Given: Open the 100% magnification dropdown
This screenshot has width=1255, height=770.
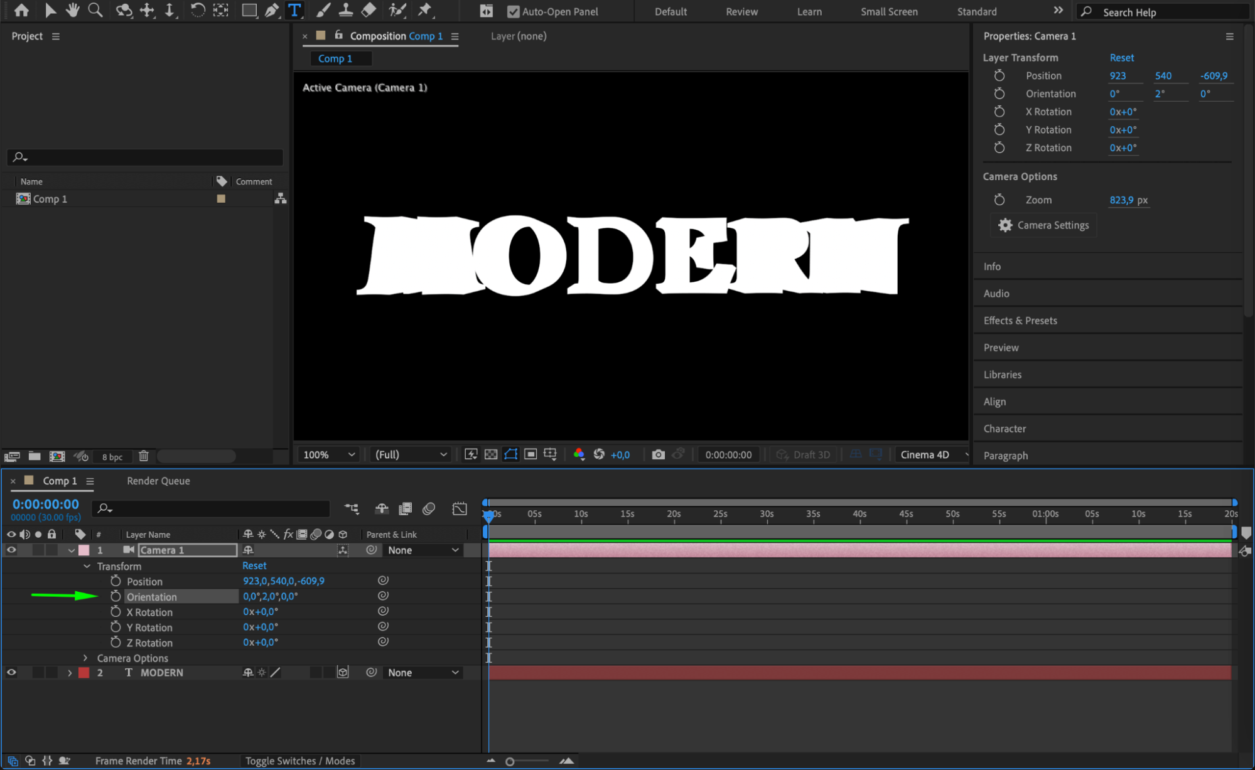Looking at the screenshot, I should 329,454.
